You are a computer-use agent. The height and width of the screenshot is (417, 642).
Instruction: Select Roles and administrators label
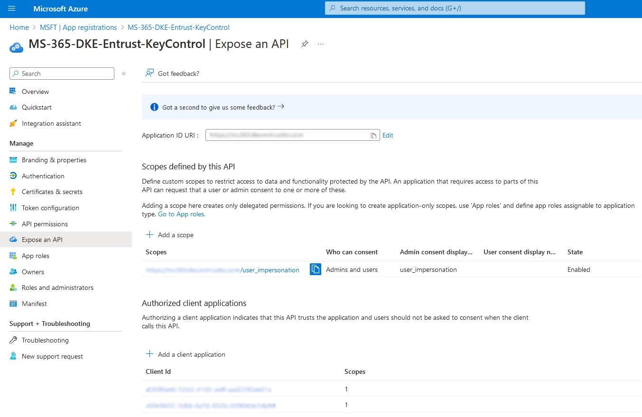[57, 287]
